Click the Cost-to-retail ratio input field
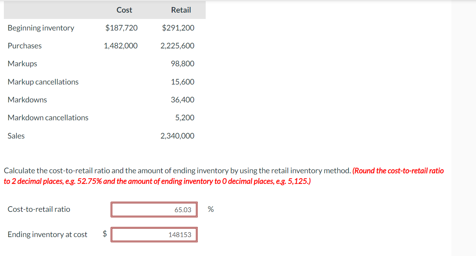 154,209
